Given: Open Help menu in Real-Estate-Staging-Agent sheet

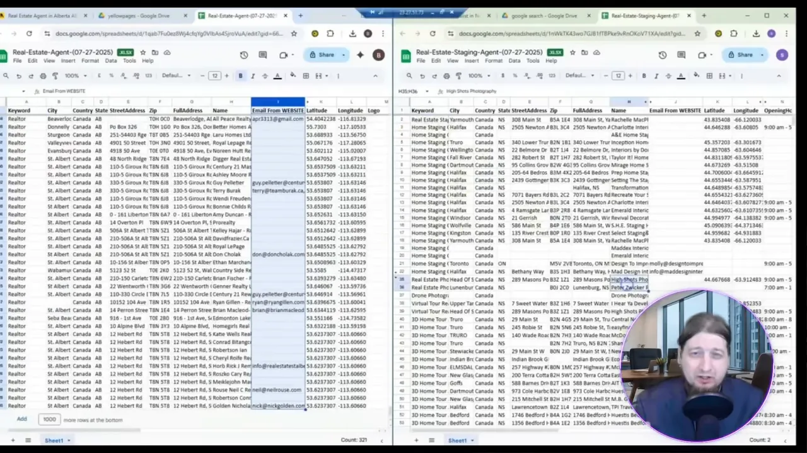Looking at the screenshot, I should click(x=551, y=61).
